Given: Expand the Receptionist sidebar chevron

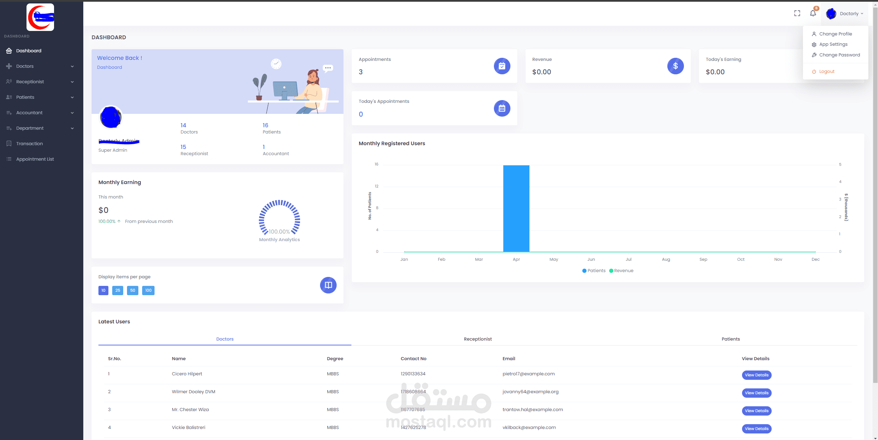Looking at the screenshot, I should pos(72,82).
